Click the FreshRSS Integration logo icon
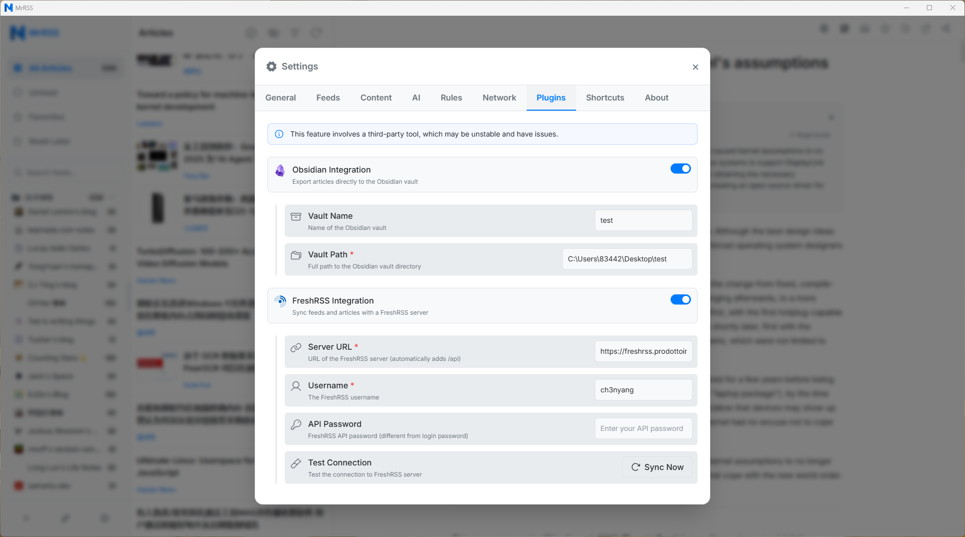Viewport: 965px width, 537px height. point(280,300)
